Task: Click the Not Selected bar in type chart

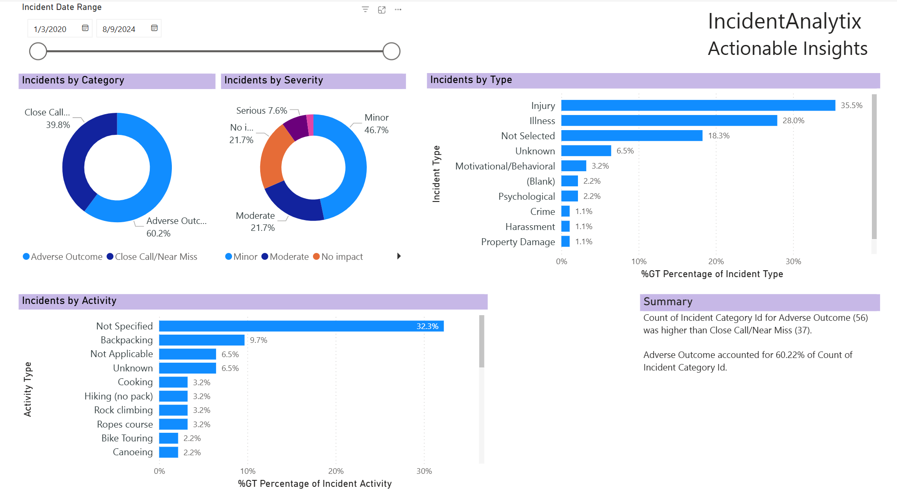Action: click(x=632, y=136)
